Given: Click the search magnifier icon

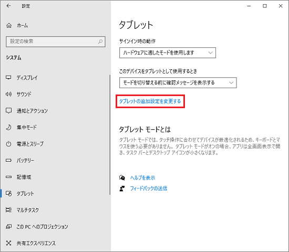Looking at the screenshot, I should click(x=100, y=41).
